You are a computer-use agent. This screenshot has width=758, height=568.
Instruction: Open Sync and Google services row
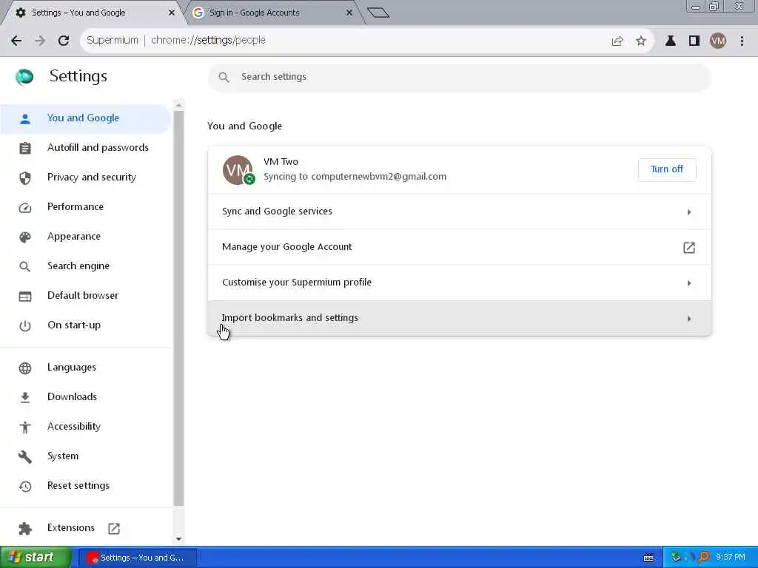click(x=459, y=212)
